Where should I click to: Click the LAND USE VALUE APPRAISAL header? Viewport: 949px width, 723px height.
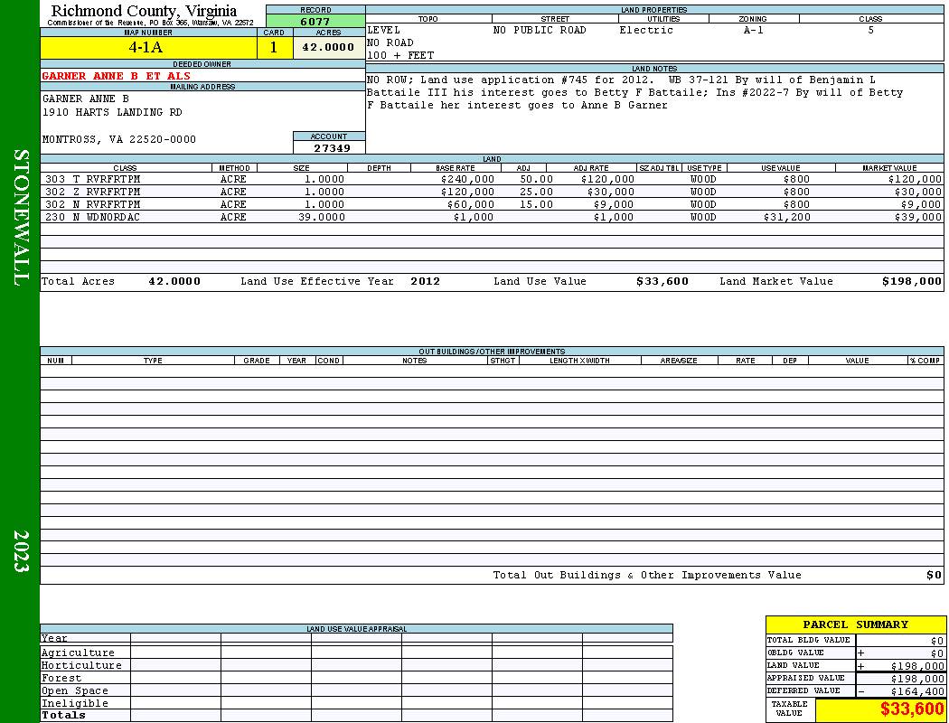click(x=356, y=629)
